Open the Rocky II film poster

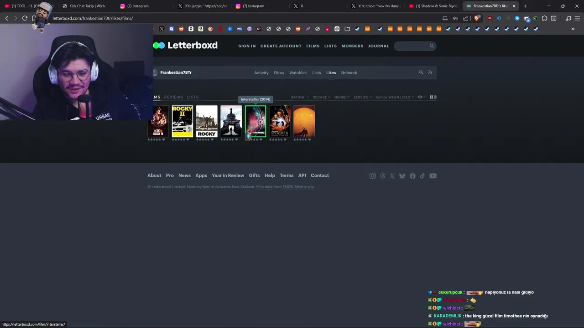(x=182, y=121)
